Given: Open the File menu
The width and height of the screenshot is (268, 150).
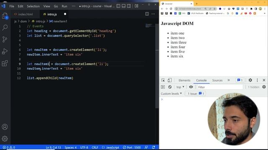Looking at the screenshot, I should (12, 6).
